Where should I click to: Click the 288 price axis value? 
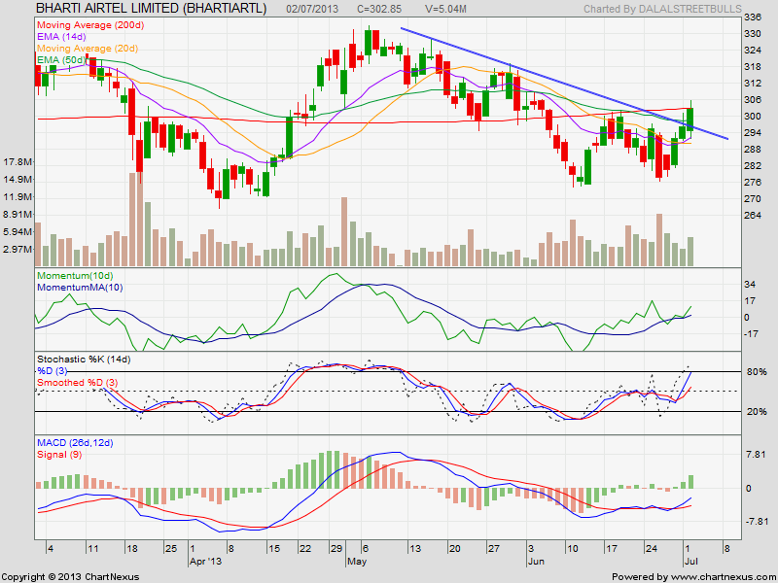point(753,150)
